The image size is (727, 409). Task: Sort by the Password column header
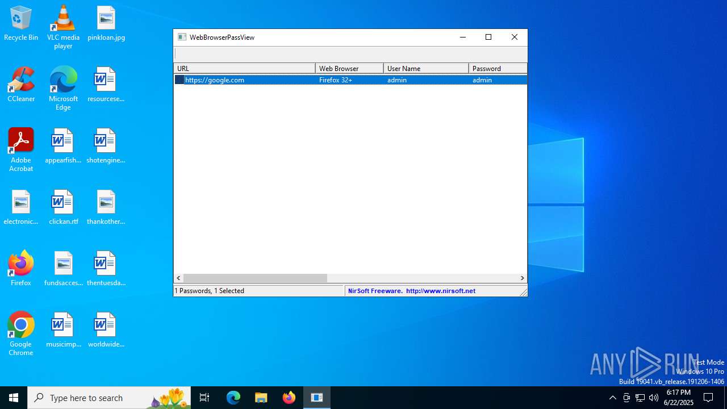coord(498,68)
